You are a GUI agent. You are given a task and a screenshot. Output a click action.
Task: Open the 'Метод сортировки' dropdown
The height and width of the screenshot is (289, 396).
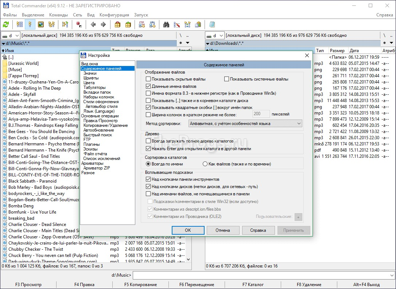245,124
